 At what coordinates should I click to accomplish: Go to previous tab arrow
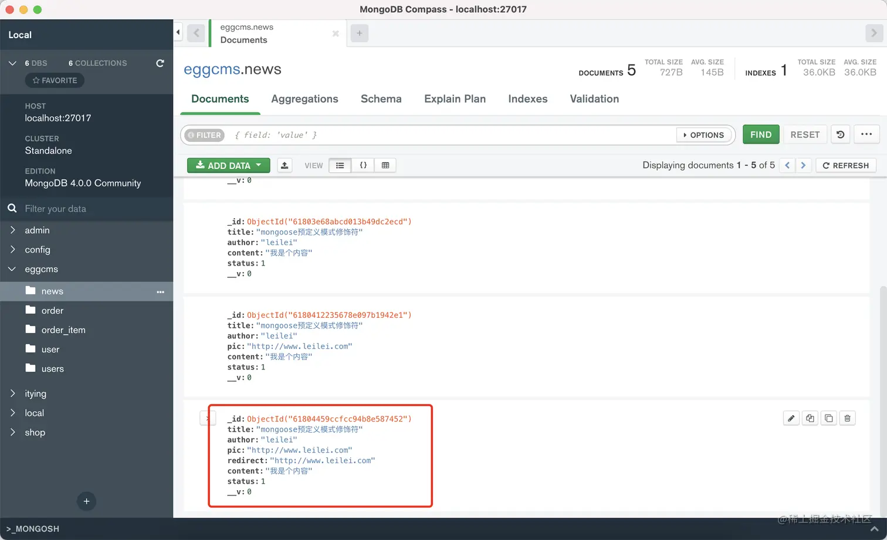[196, 33]
